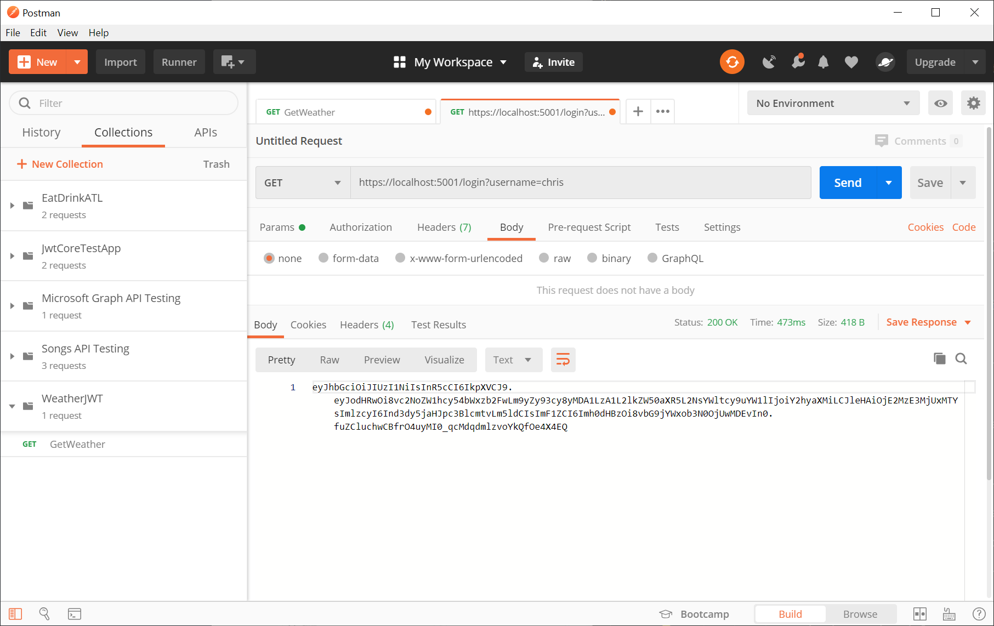
Task: Open the History tab in sidebar
Action: click(x=41, y=132)
